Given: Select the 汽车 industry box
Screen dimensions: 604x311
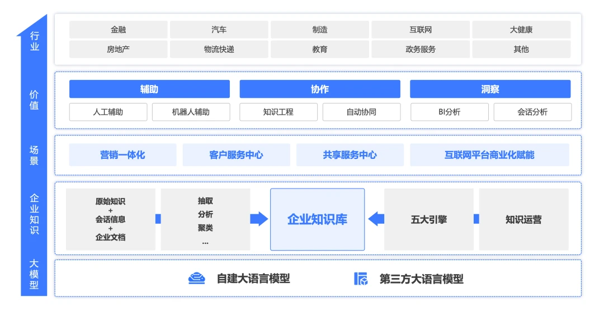Looking at the screenshot, I should 219,30.
